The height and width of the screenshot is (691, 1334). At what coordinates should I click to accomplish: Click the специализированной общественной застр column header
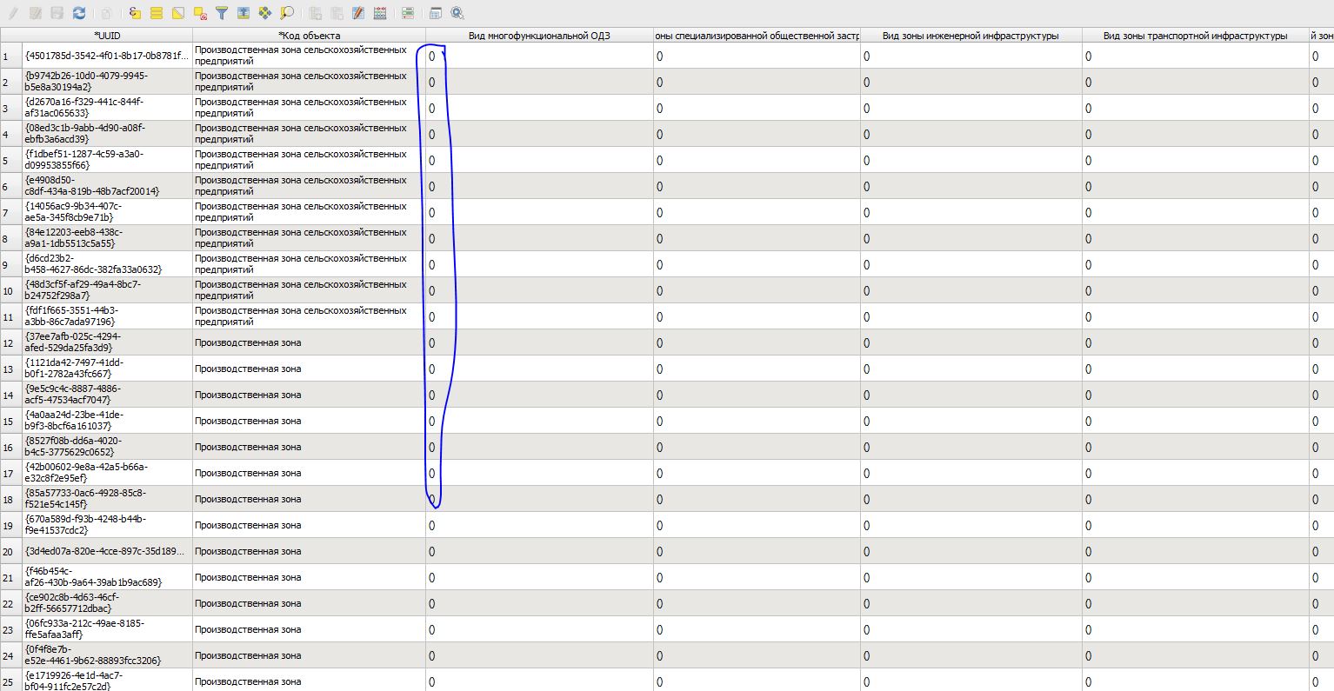tap(757, 36)
